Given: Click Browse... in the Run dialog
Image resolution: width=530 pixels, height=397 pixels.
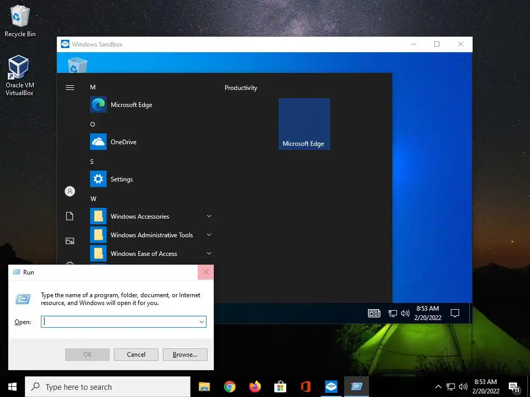Looking at the screenshot, I should [185, 355].
